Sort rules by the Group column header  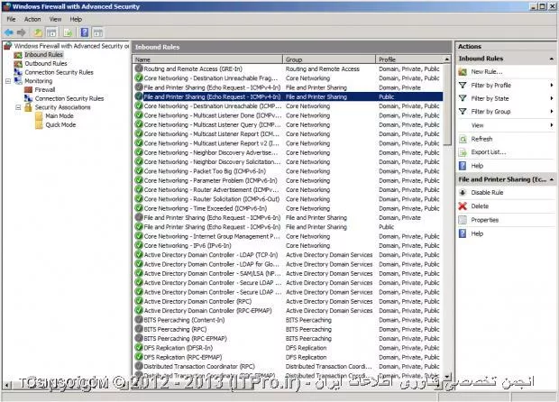(329, 59)
